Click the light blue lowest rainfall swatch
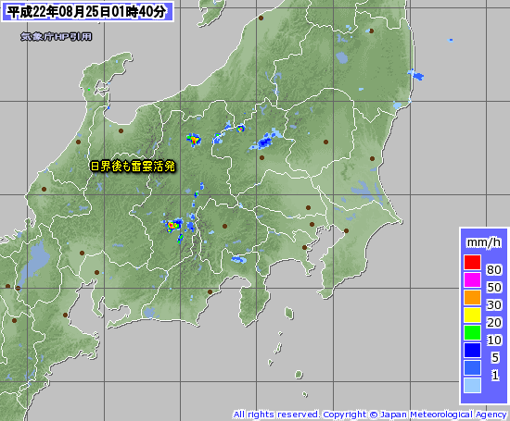Image resolution: width=510 pixels, height=421 pixels. (472, 385)
